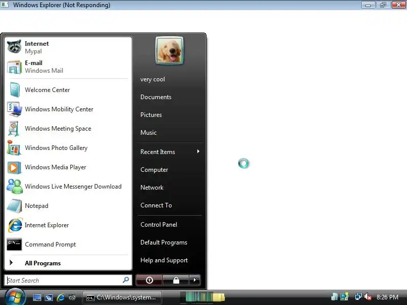The image size is (407, 305).
Task: Click the search magnifier icon
Action: [126, 280]
